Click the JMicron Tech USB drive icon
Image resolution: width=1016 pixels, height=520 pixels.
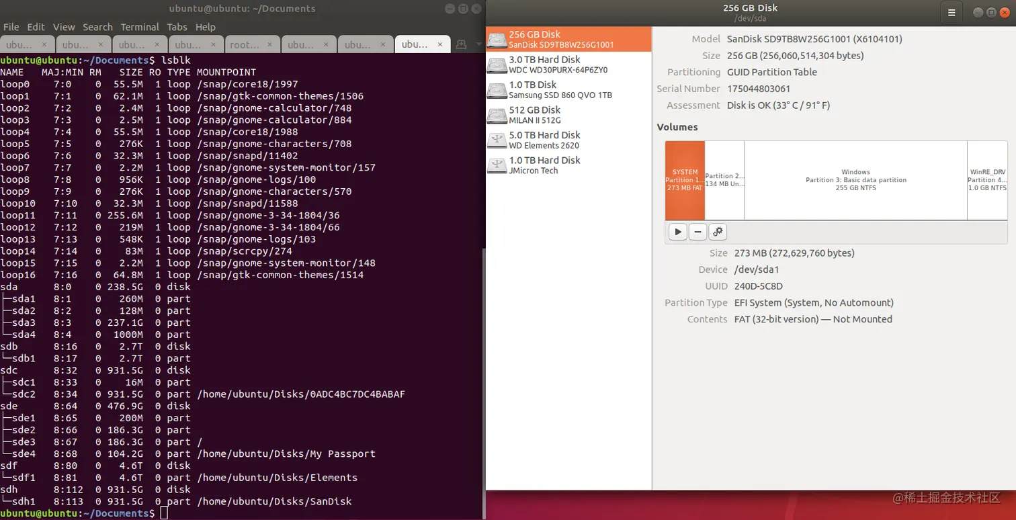pyautogui.click(x=497, y=165)
